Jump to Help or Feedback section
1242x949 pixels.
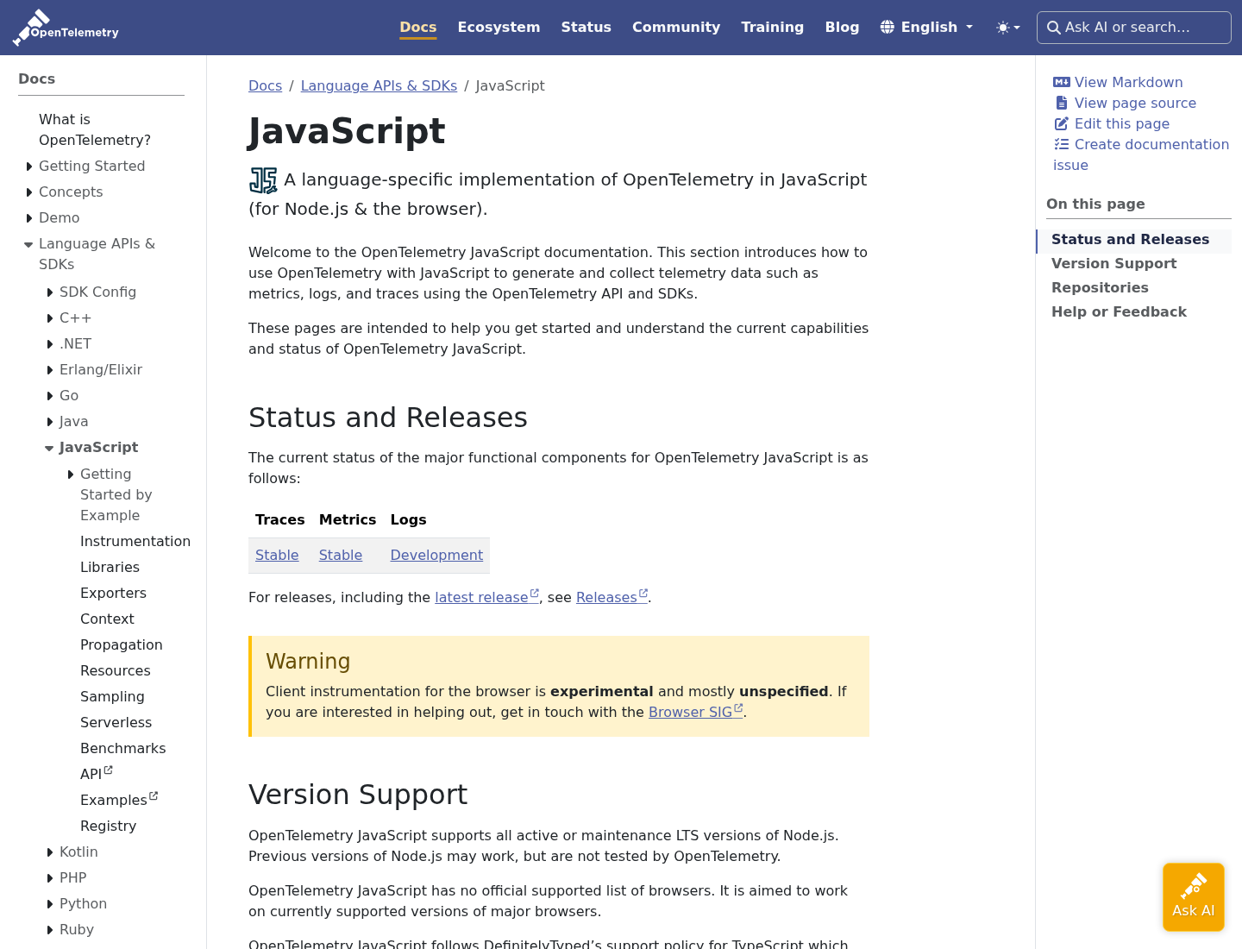1119,311
